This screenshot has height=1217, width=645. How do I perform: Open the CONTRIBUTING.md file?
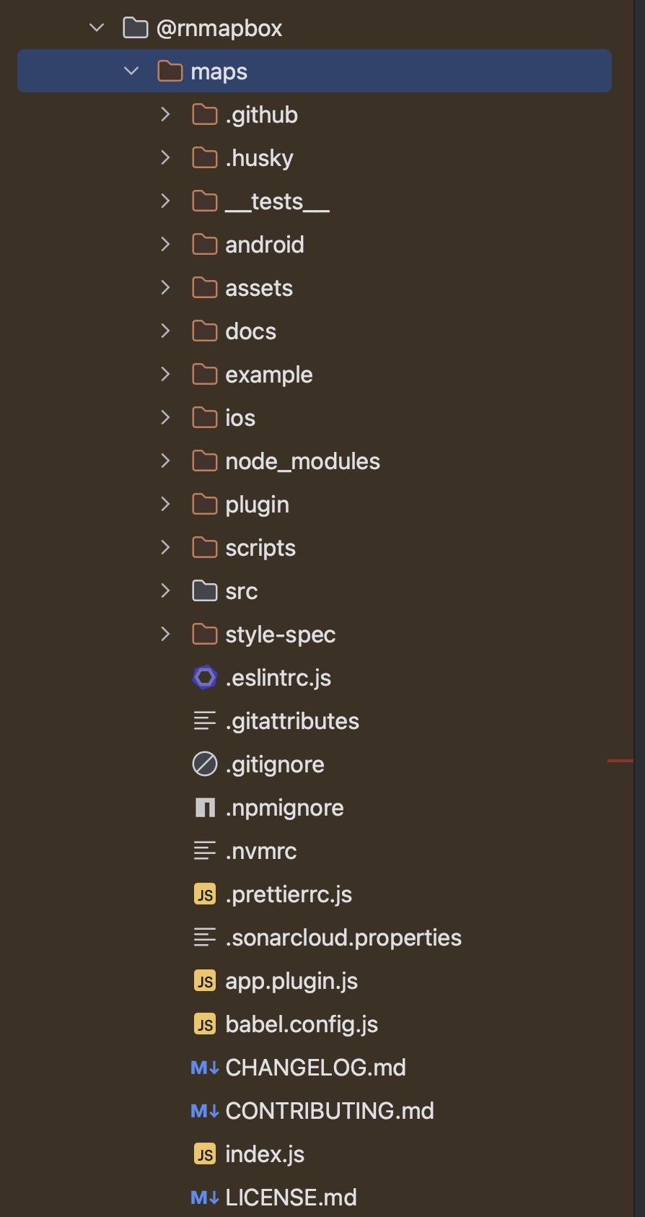(329, 1110)
